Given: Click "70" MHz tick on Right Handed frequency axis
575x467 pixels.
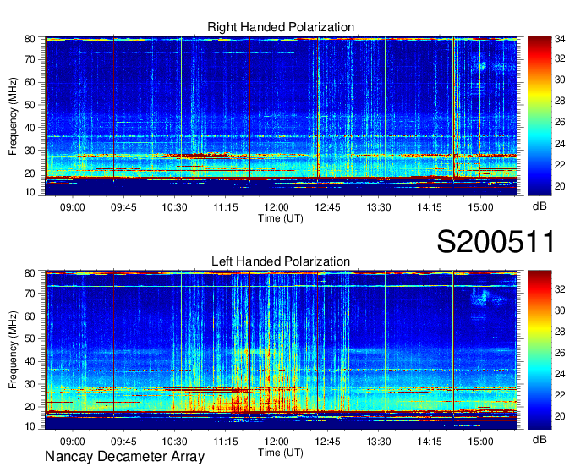Looking at the screenshot, I should (x=30, y=59).
